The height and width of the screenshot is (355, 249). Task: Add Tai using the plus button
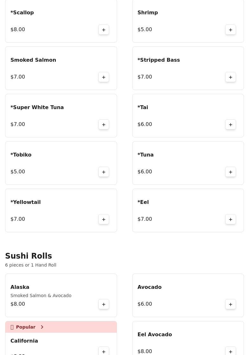[x=231, y=124]
